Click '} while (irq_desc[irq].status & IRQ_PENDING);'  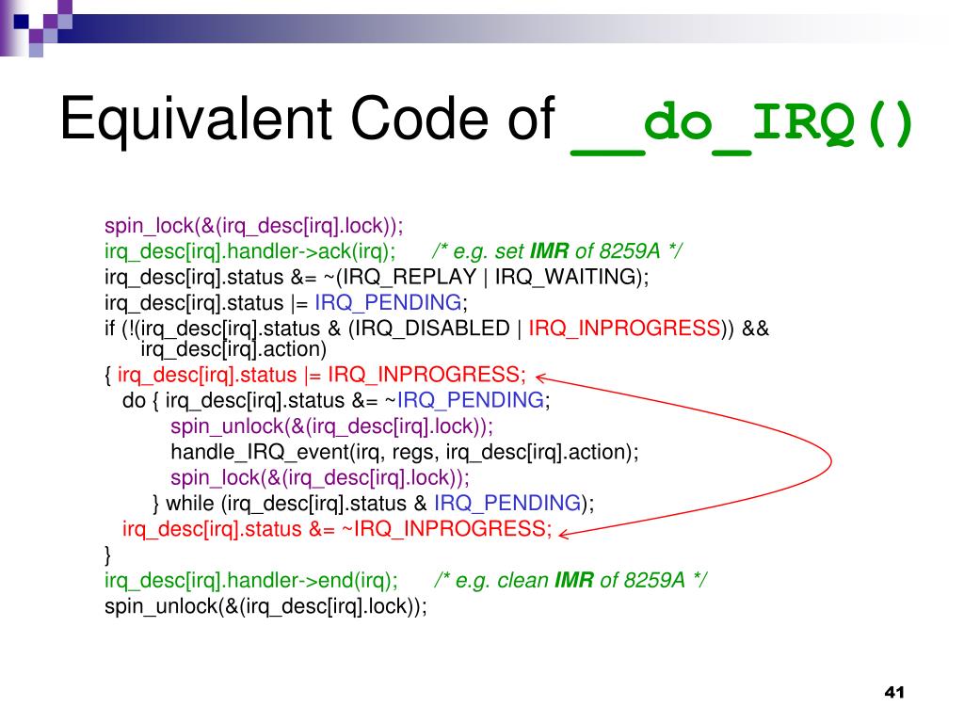[x=373, y=504]
